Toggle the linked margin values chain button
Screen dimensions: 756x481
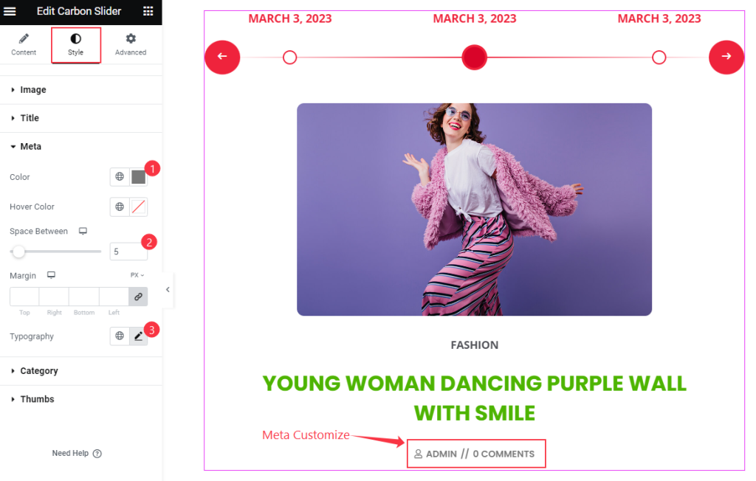138,297
